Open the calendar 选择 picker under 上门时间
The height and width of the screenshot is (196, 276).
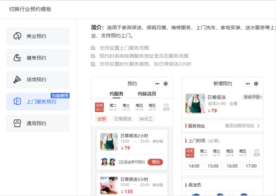(256, 153)
